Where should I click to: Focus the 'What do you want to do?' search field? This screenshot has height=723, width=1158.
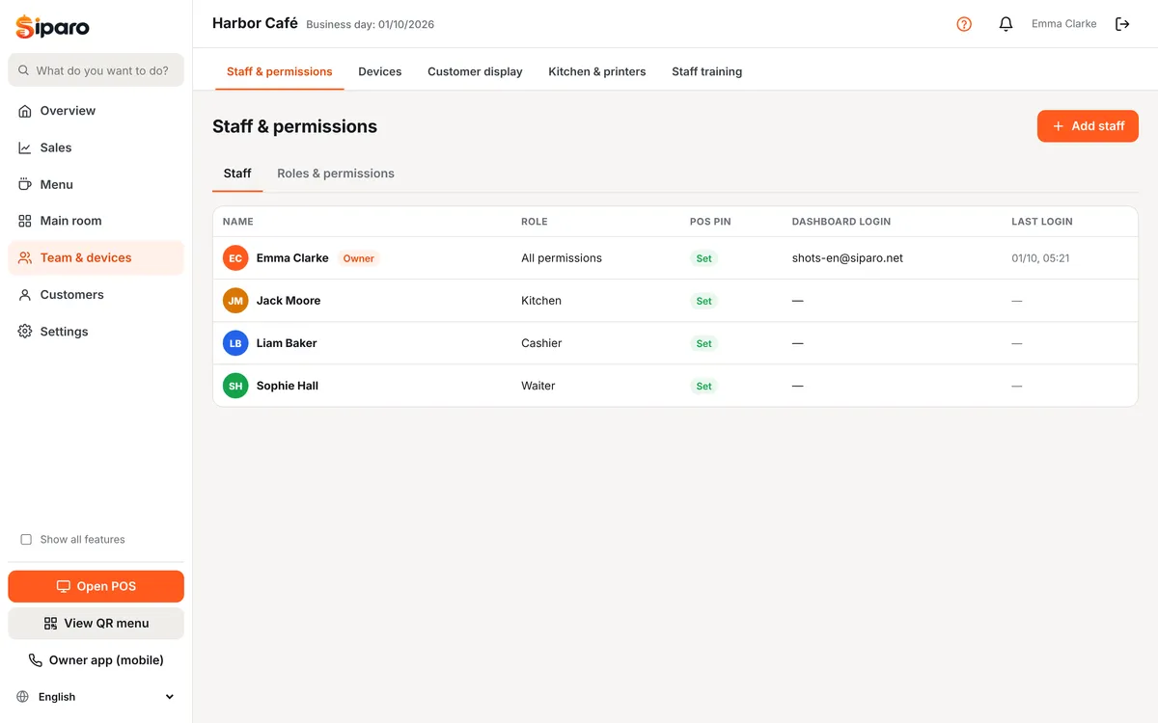pyautogui.click(x=96, y=70)
